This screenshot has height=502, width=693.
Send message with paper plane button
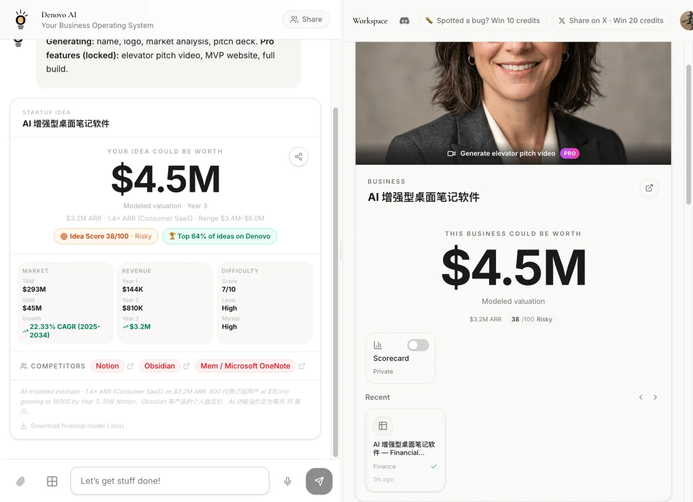tap(319, 481)
